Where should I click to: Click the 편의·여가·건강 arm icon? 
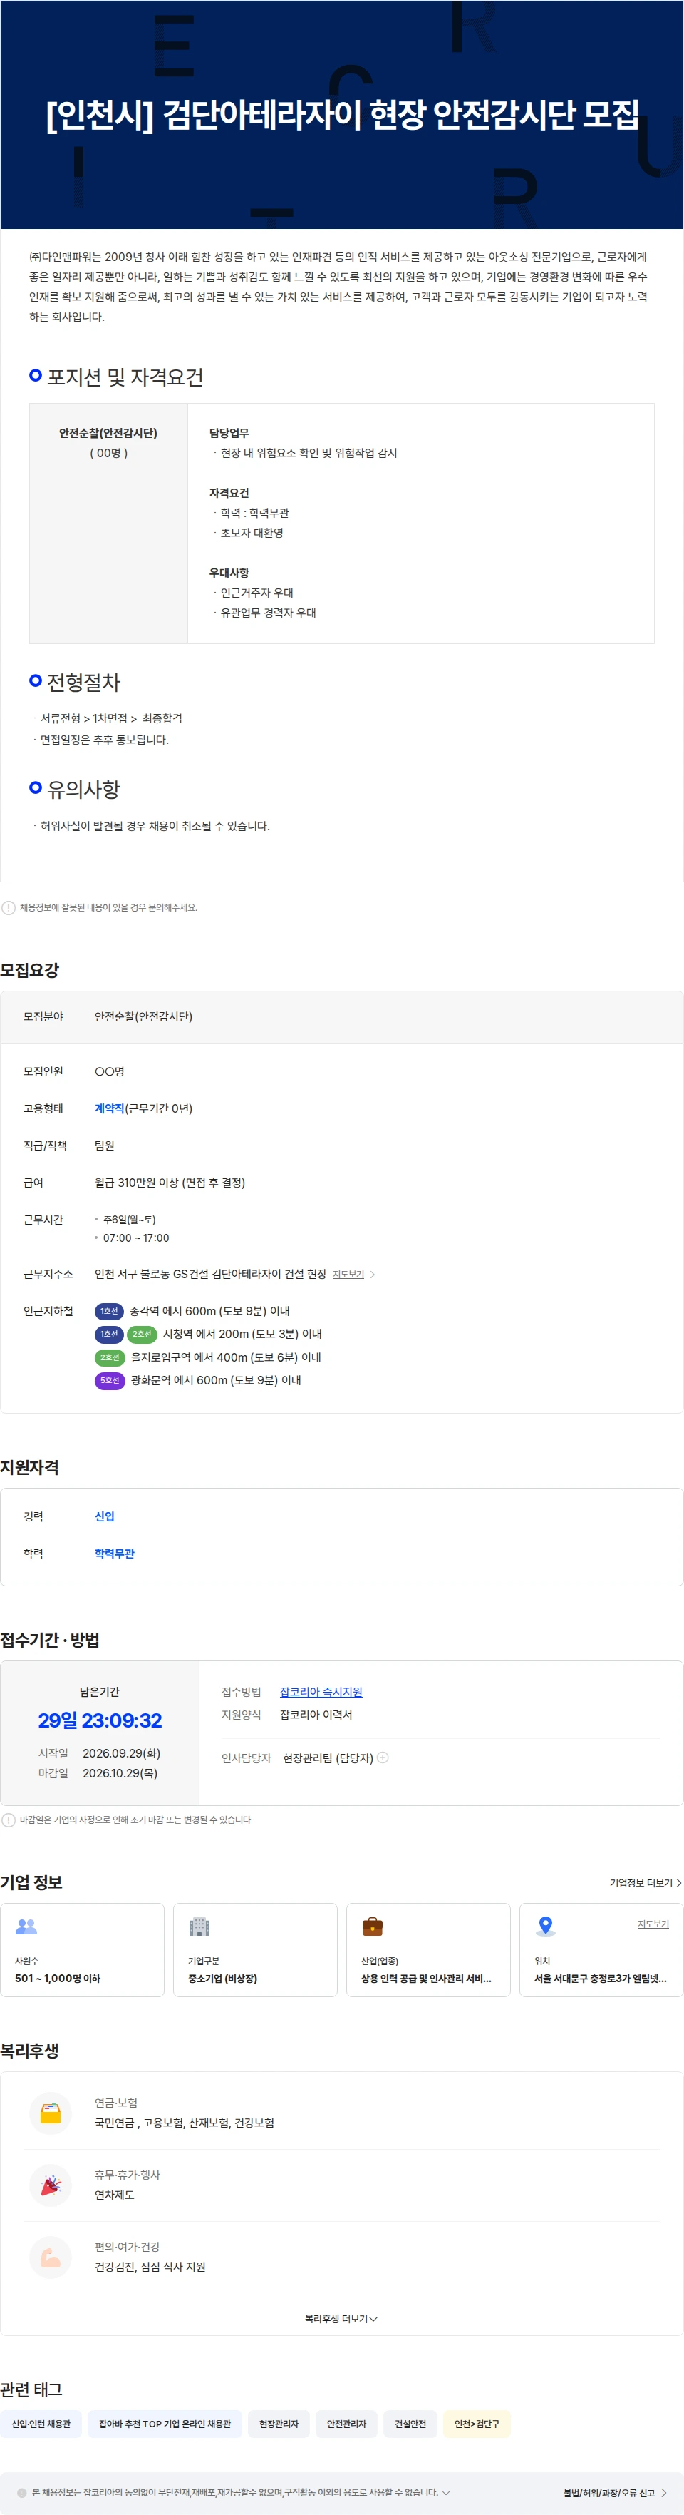[51, 2258]
